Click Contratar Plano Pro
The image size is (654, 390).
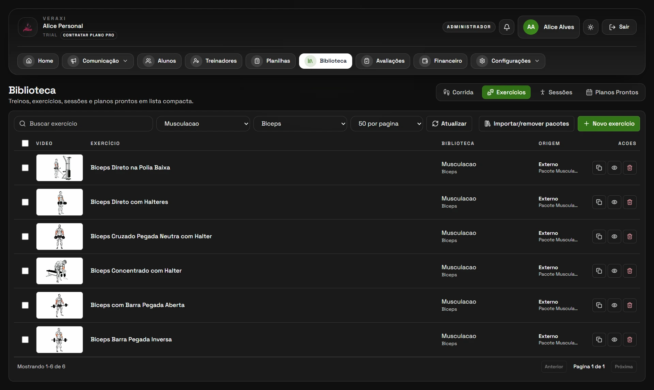[89, 35]
